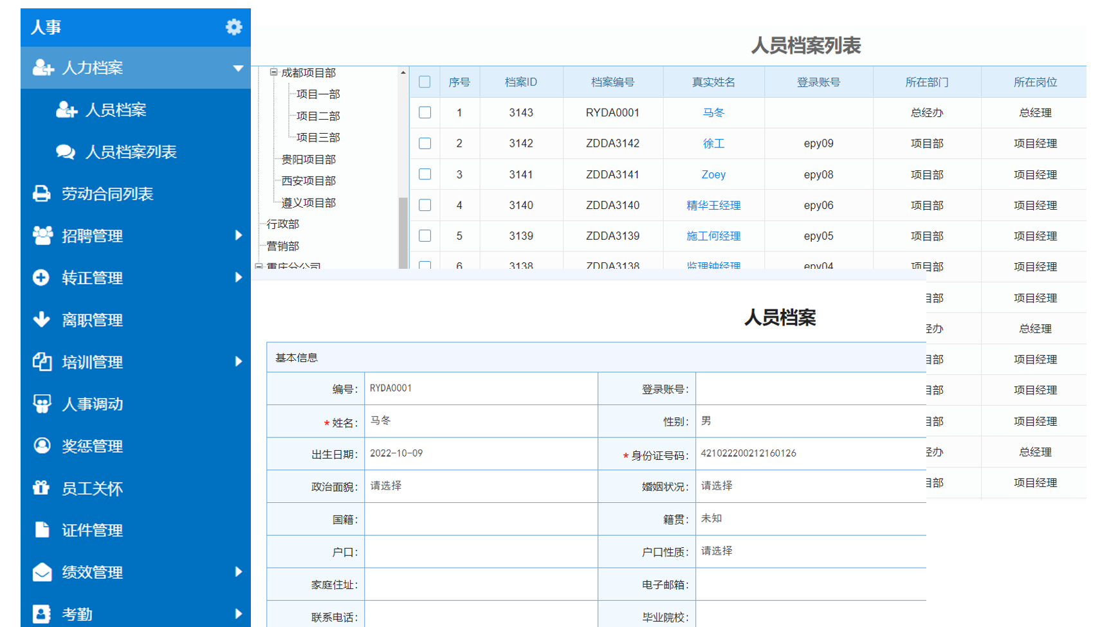
Task: Tick the checkbox for row 3 Zoey
Action: [425, 174]
